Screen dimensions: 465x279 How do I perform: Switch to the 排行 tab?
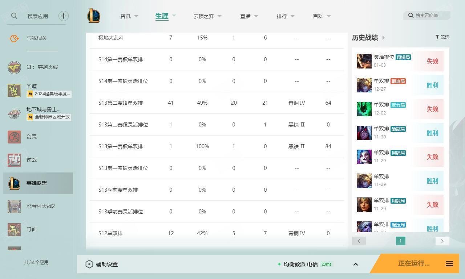click(282, 16)
